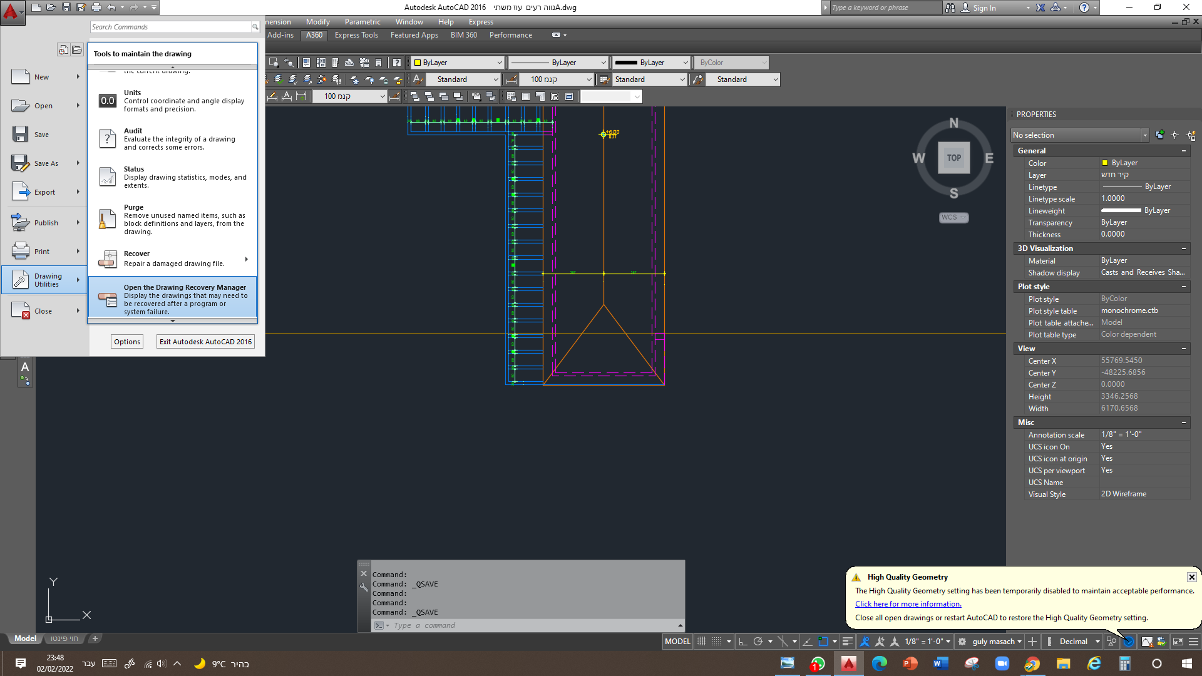Viewport: 1202px width, 676px height.
Task: Open the Export menu in application menu
Action: coord(44,192)
